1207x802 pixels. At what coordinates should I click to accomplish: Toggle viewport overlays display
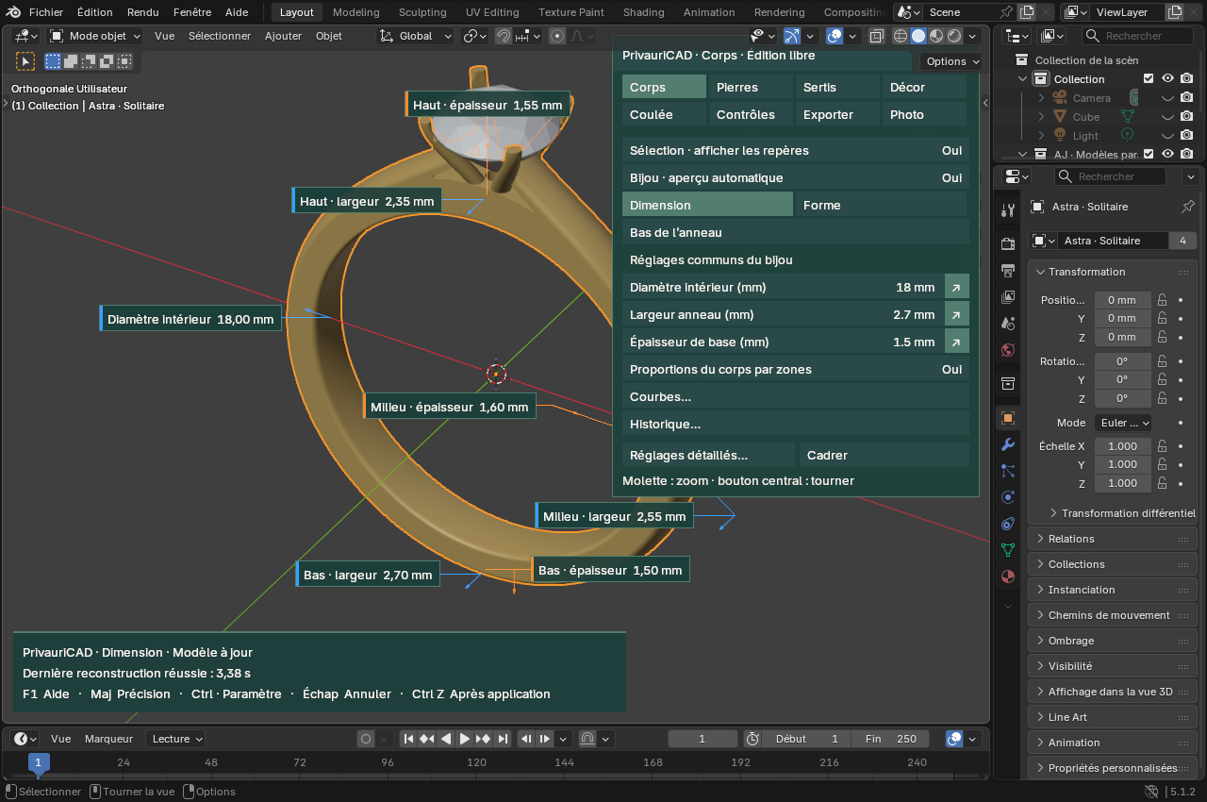point(835,36)
